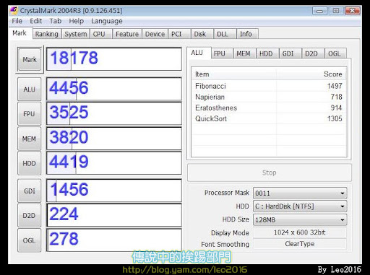Image resolution: width=370 pixels, height=275 pixels.
Task: Click the CrystalMark app icon in title bar
Action: coord(14,11)
